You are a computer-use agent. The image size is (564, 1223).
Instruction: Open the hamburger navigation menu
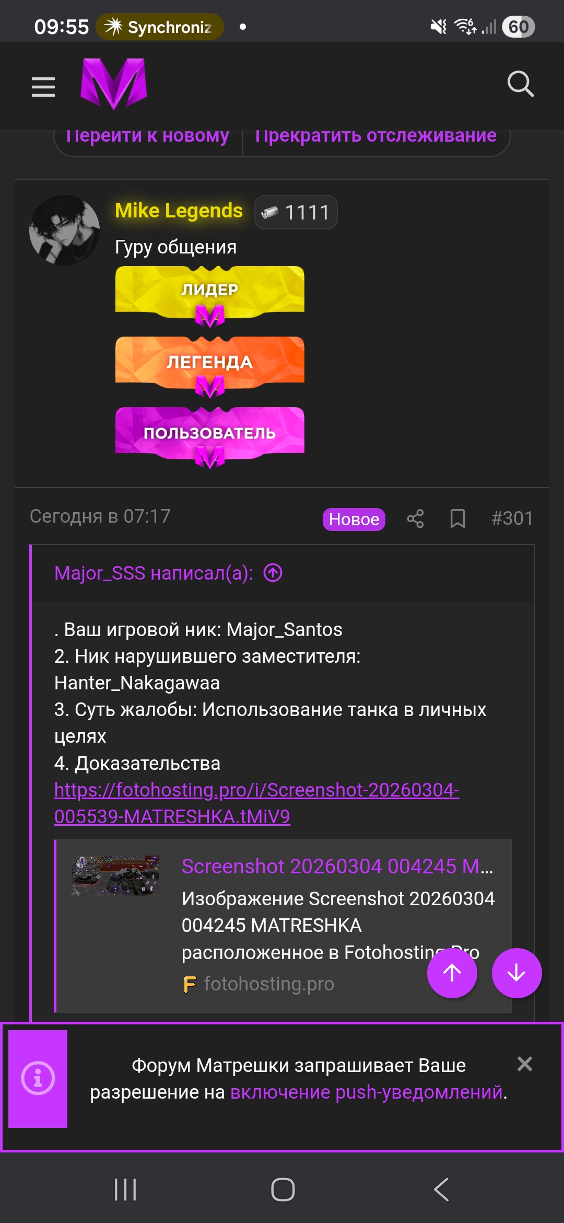[x=43, y=87]
